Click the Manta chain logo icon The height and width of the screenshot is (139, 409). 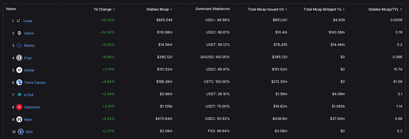tap(19, 45)
